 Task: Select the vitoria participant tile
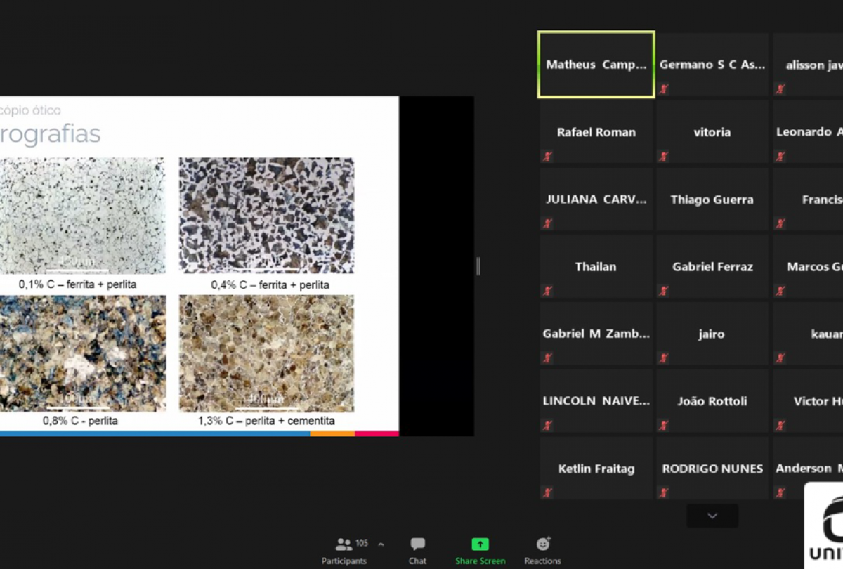[x=712, y=132]
